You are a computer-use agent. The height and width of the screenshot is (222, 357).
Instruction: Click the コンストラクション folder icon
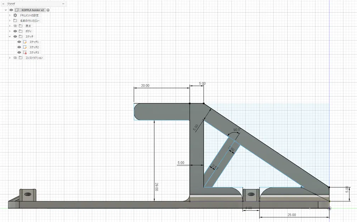coord(20,58)
